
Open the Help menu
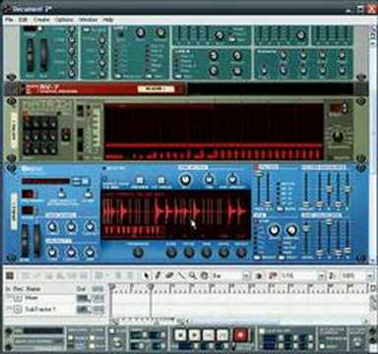pyautogui.click(x=108, y=20)
